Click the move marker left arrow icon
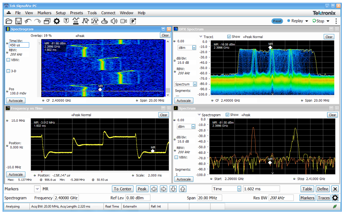 pos(154,189)
